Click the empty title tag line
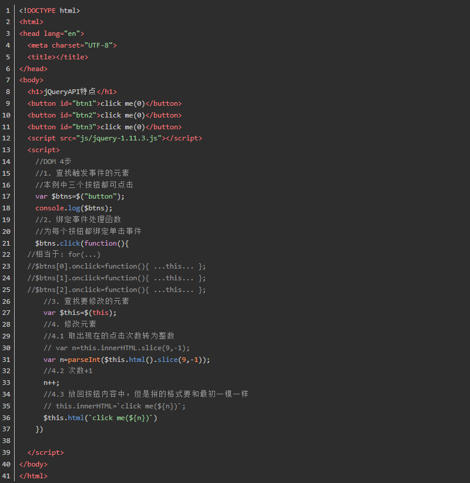470x483 pixels. point(58,57)
